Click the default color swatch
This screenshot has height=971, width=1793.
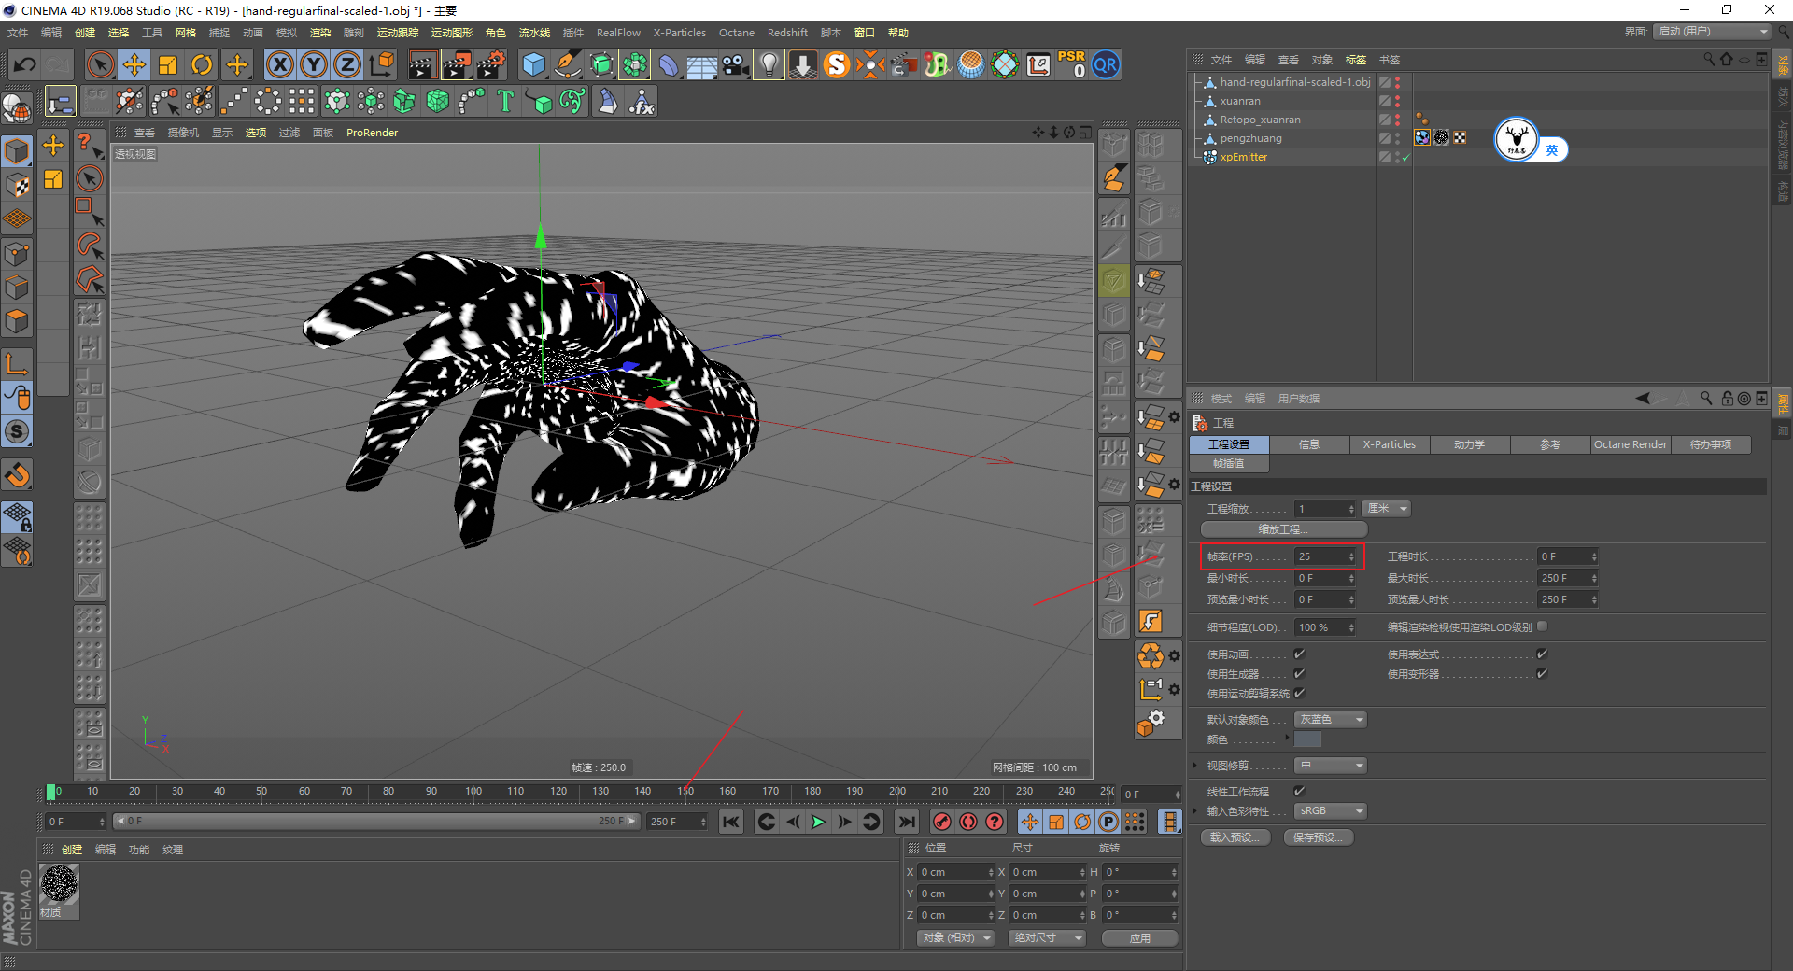point(1307,739)
